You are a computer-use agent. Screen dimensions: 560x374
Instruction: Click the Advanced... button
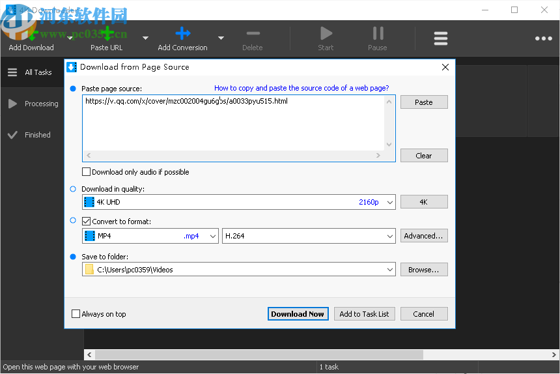[424, 236]
